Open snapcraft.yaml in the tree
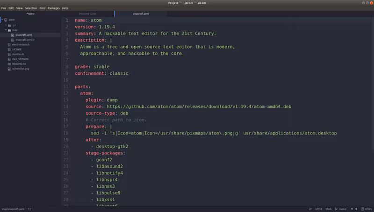This screenshot has height=212, width=374. tap(24, 35)
